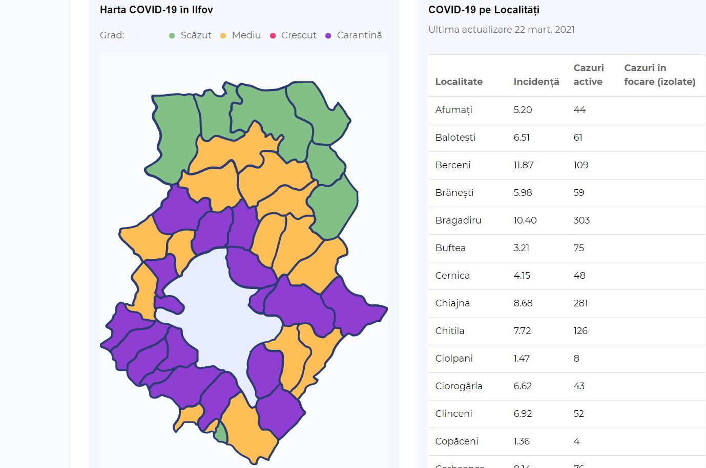The height and width of the screenshot is (468, 706).
Task: Click the purple Carantină legend dot
Action: tap(328, 36)
